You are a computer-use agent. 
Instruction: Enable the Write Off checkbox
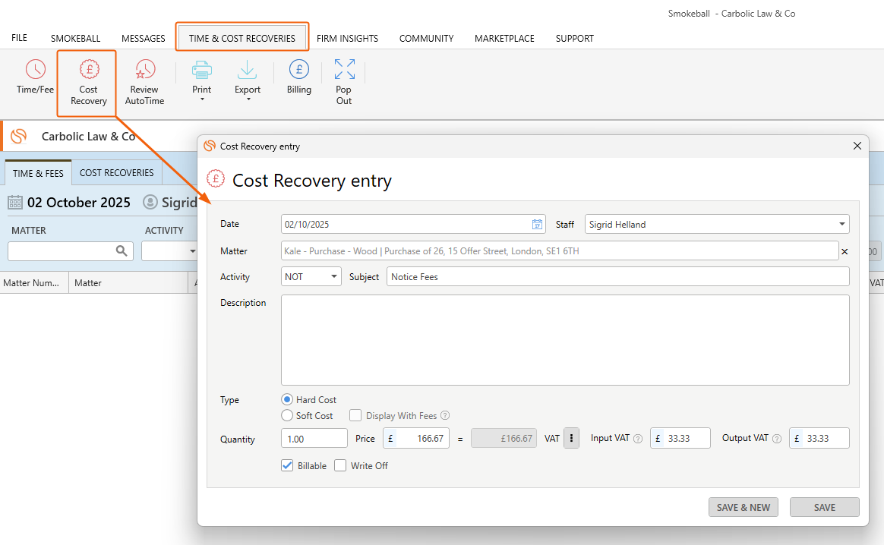click(x=340, y=465)
